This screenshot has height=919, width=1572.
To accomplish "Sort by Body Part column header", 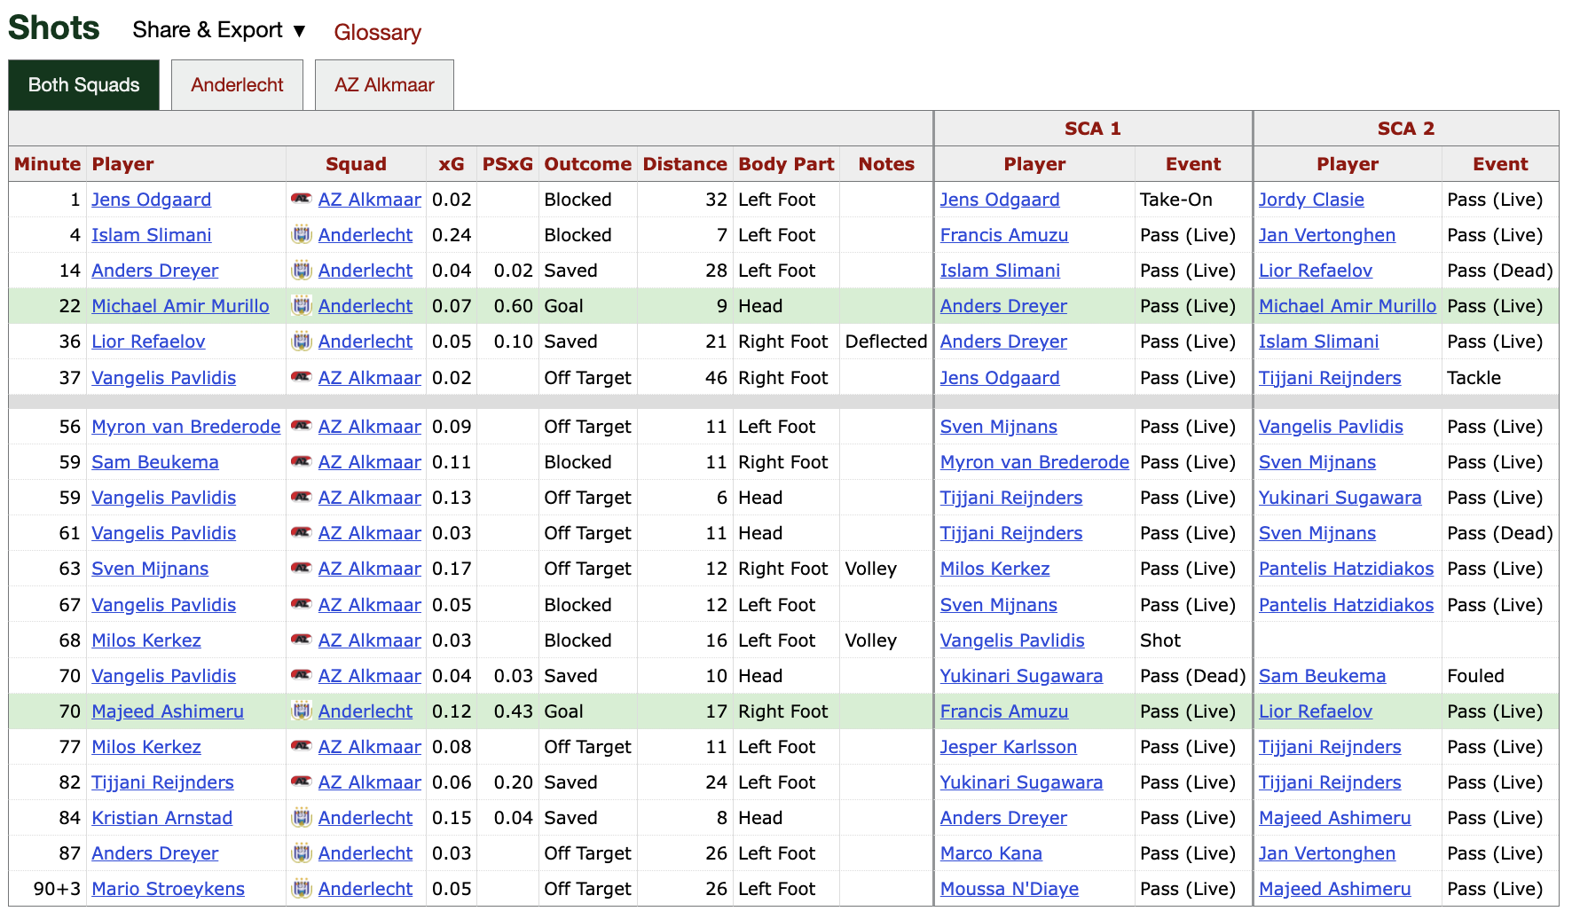I will 786,164.
